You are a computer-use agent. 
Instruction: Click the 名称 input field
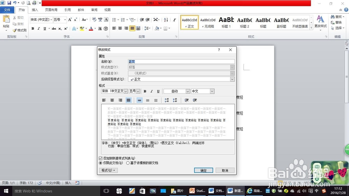click(x=181, y=62)
